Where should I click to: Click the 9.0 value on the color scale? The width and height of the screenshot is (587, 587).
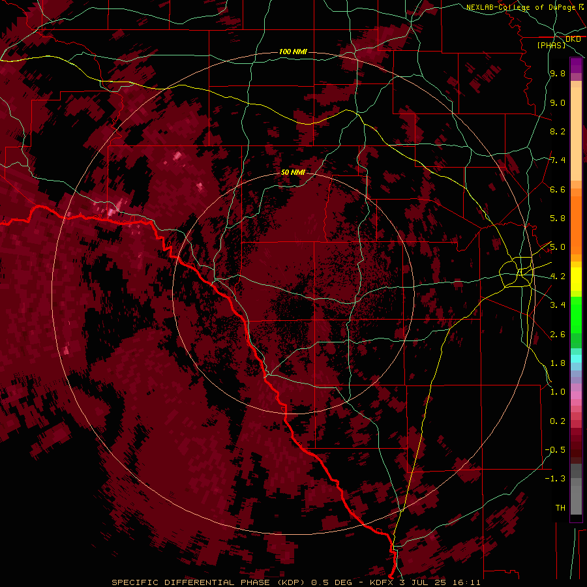point(558,102)
